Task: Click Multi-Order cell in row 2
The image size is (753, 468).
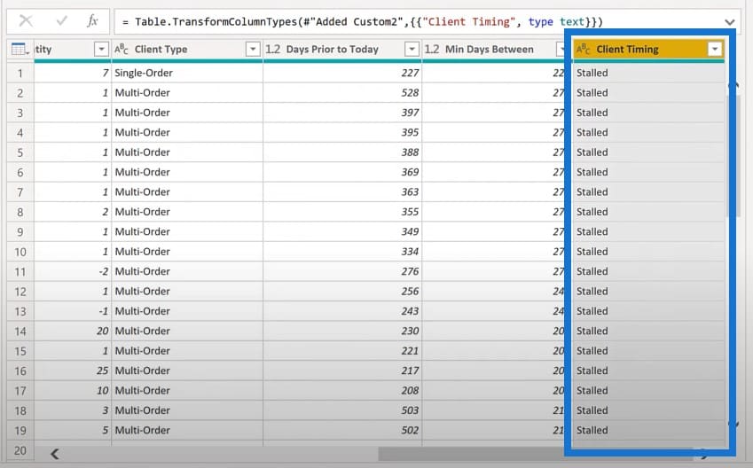Action: (187, 93)
